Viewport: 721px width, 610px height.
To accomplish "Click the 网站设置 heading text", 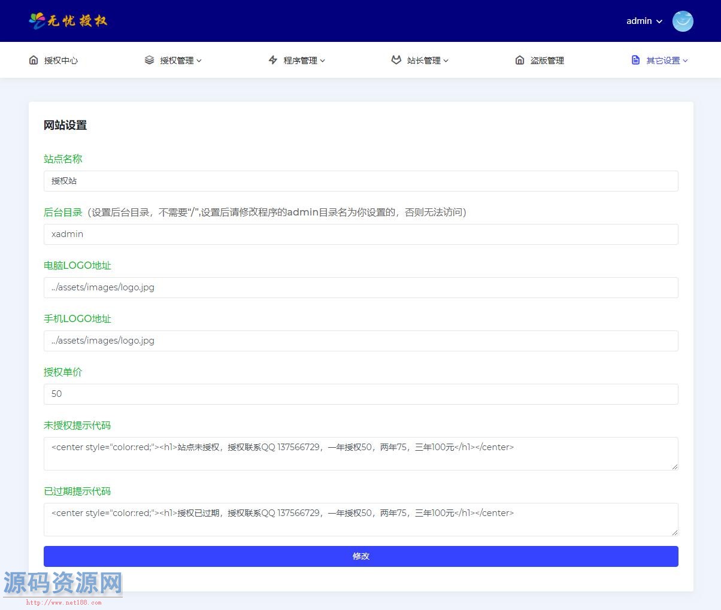I will 65,125.
